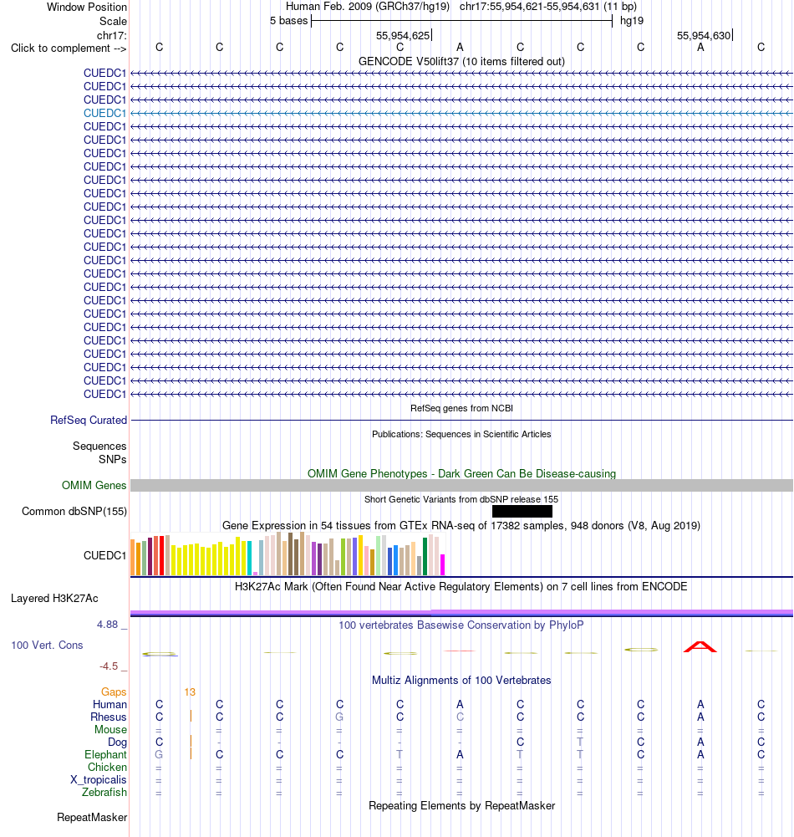Click the light blue CUEDC1 transcript line

point(461,113)
